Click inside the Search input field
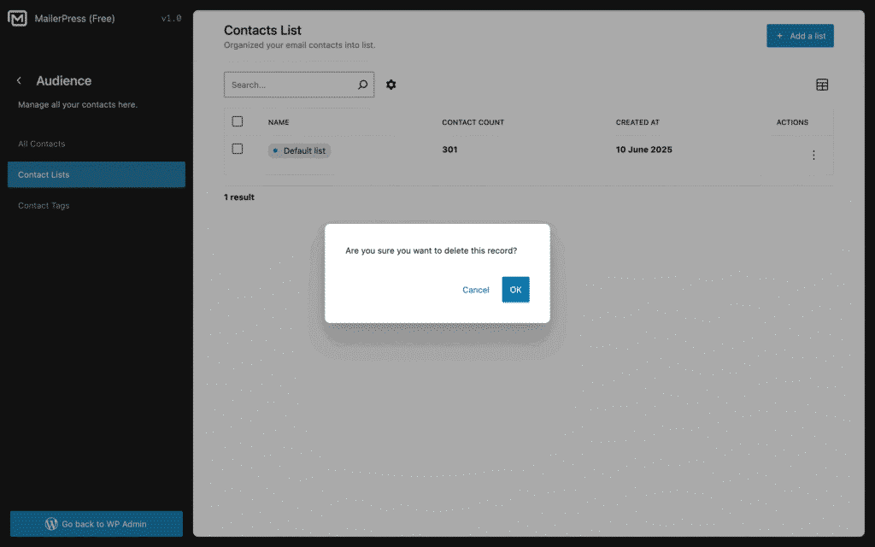Image resolution: width=875 pixels, height=547 pixels. 291,85
